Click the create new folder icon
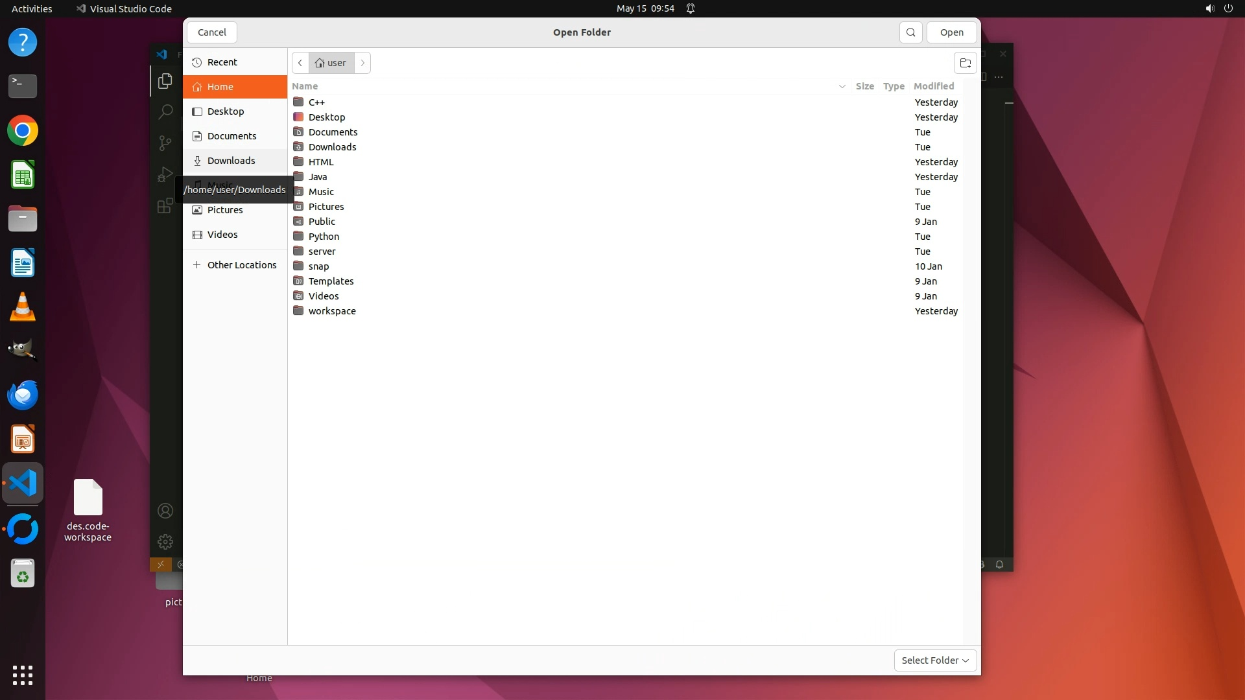The image size is (1245, 700). tap(965, 63)
